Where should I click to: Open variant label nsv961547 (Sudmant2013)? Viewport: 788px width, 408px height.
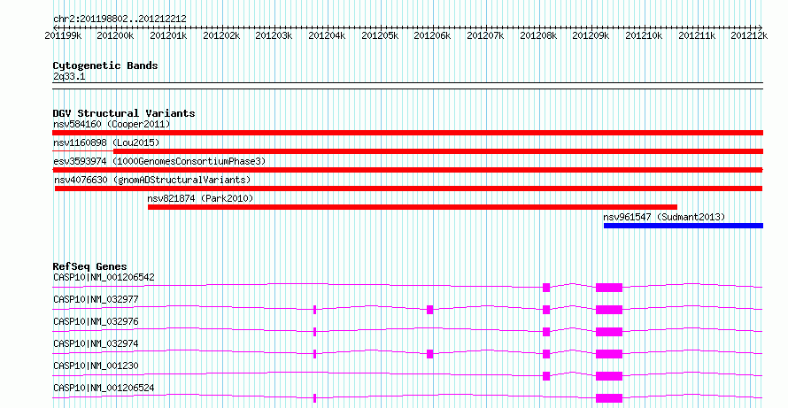(x=664, y=217)
